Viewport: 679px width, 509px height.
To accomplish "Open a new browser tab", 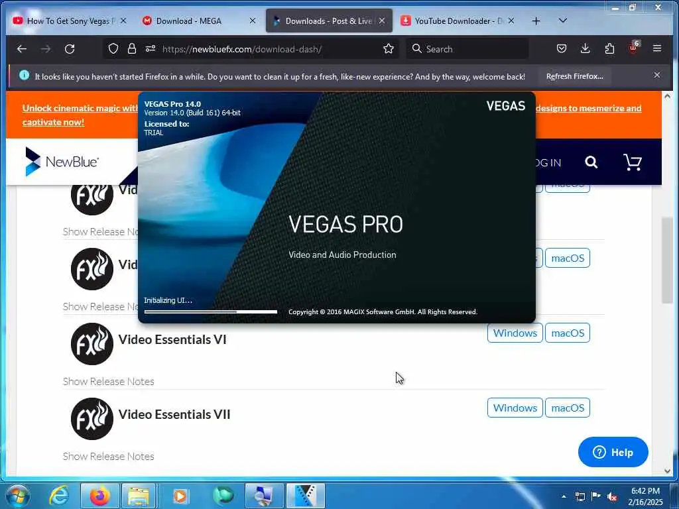I will [x=536, y=21].
